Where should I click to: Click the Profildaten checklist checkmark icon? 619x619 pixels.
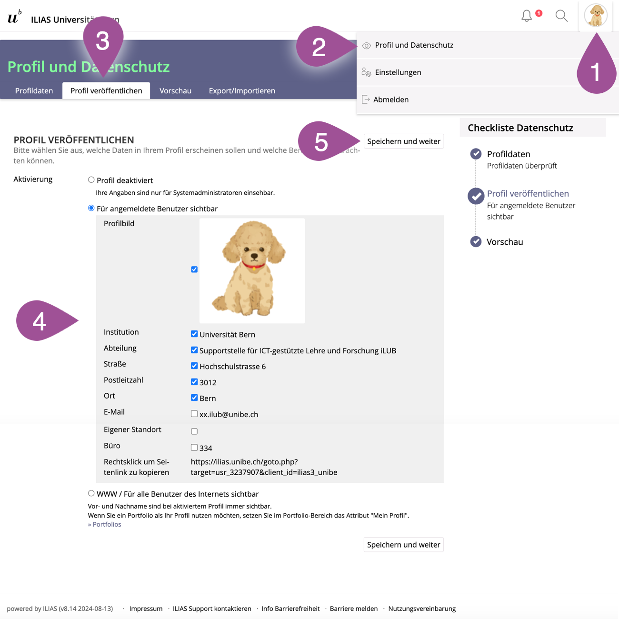point(476,154)
